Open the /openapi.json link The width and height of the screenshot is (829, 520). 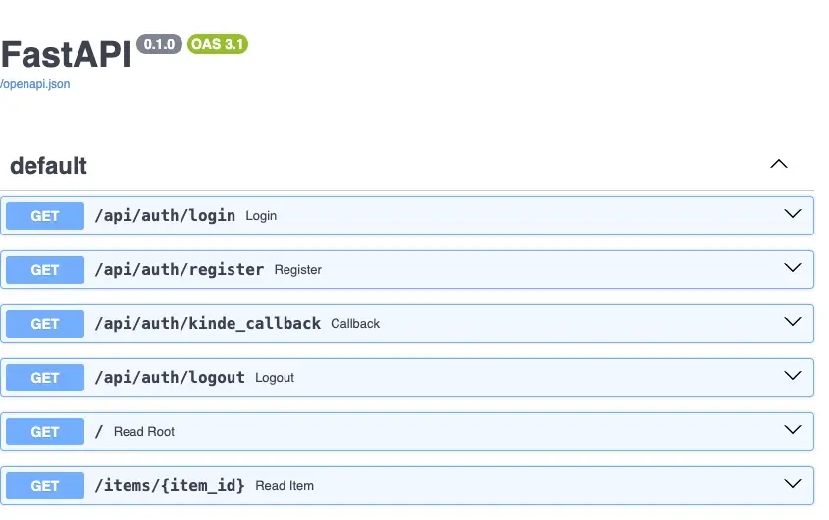35,84
